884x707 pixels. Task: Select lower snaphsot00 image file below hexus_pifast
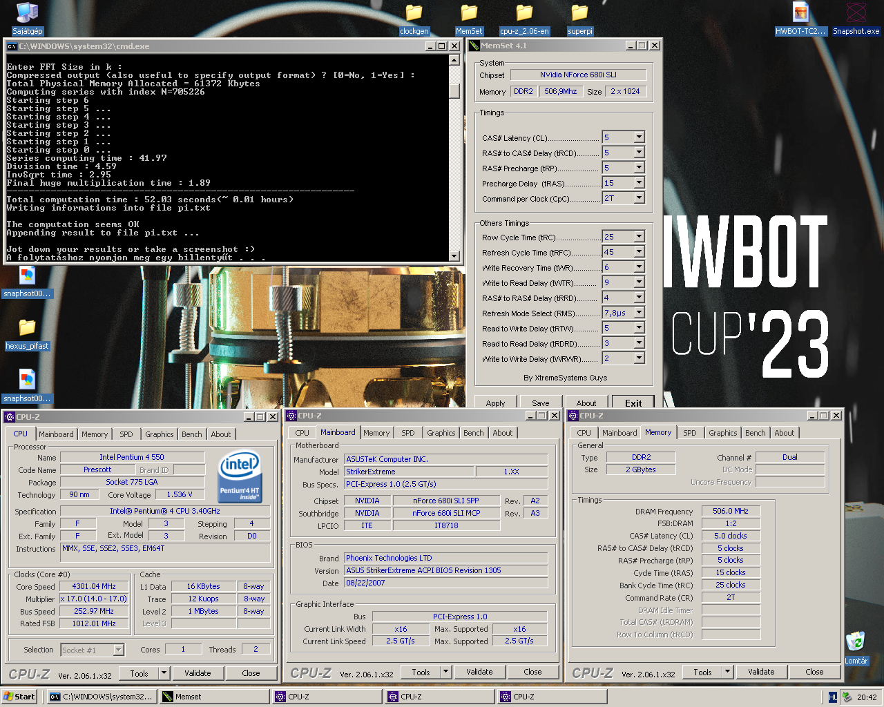[x=27, y=386]
